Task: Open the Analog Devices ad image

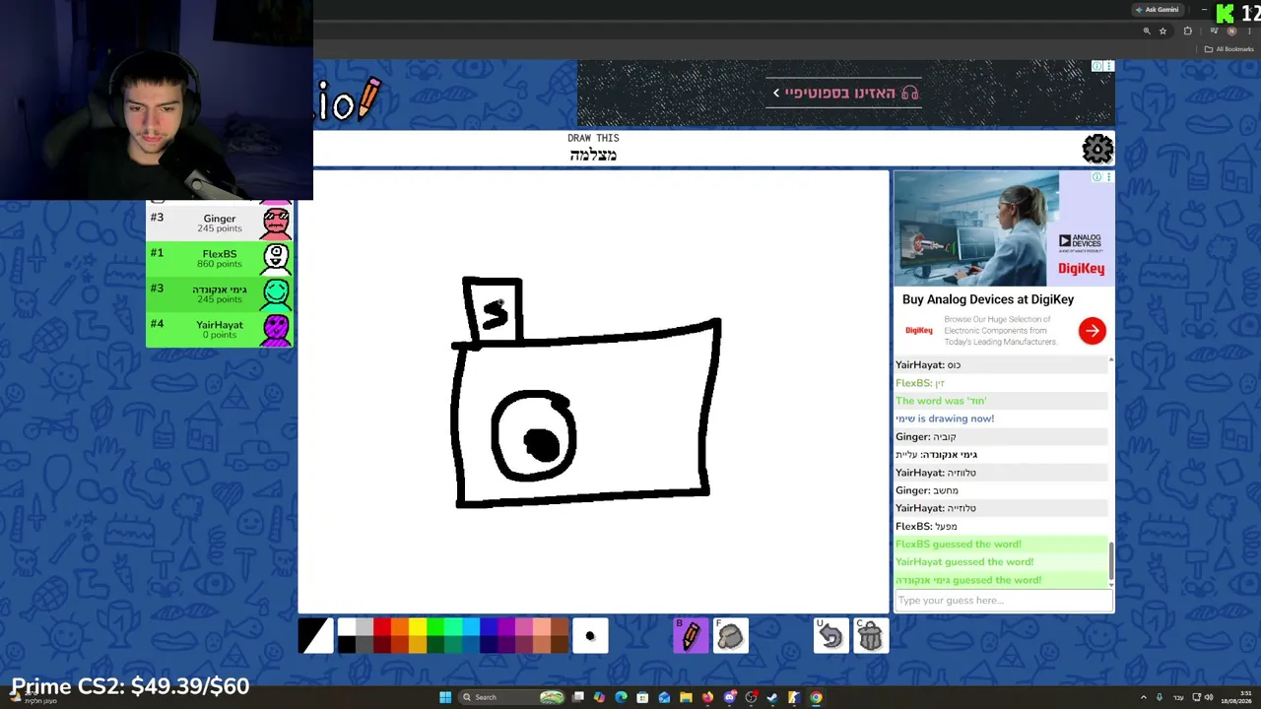Action: click(x=1004, y=228)
